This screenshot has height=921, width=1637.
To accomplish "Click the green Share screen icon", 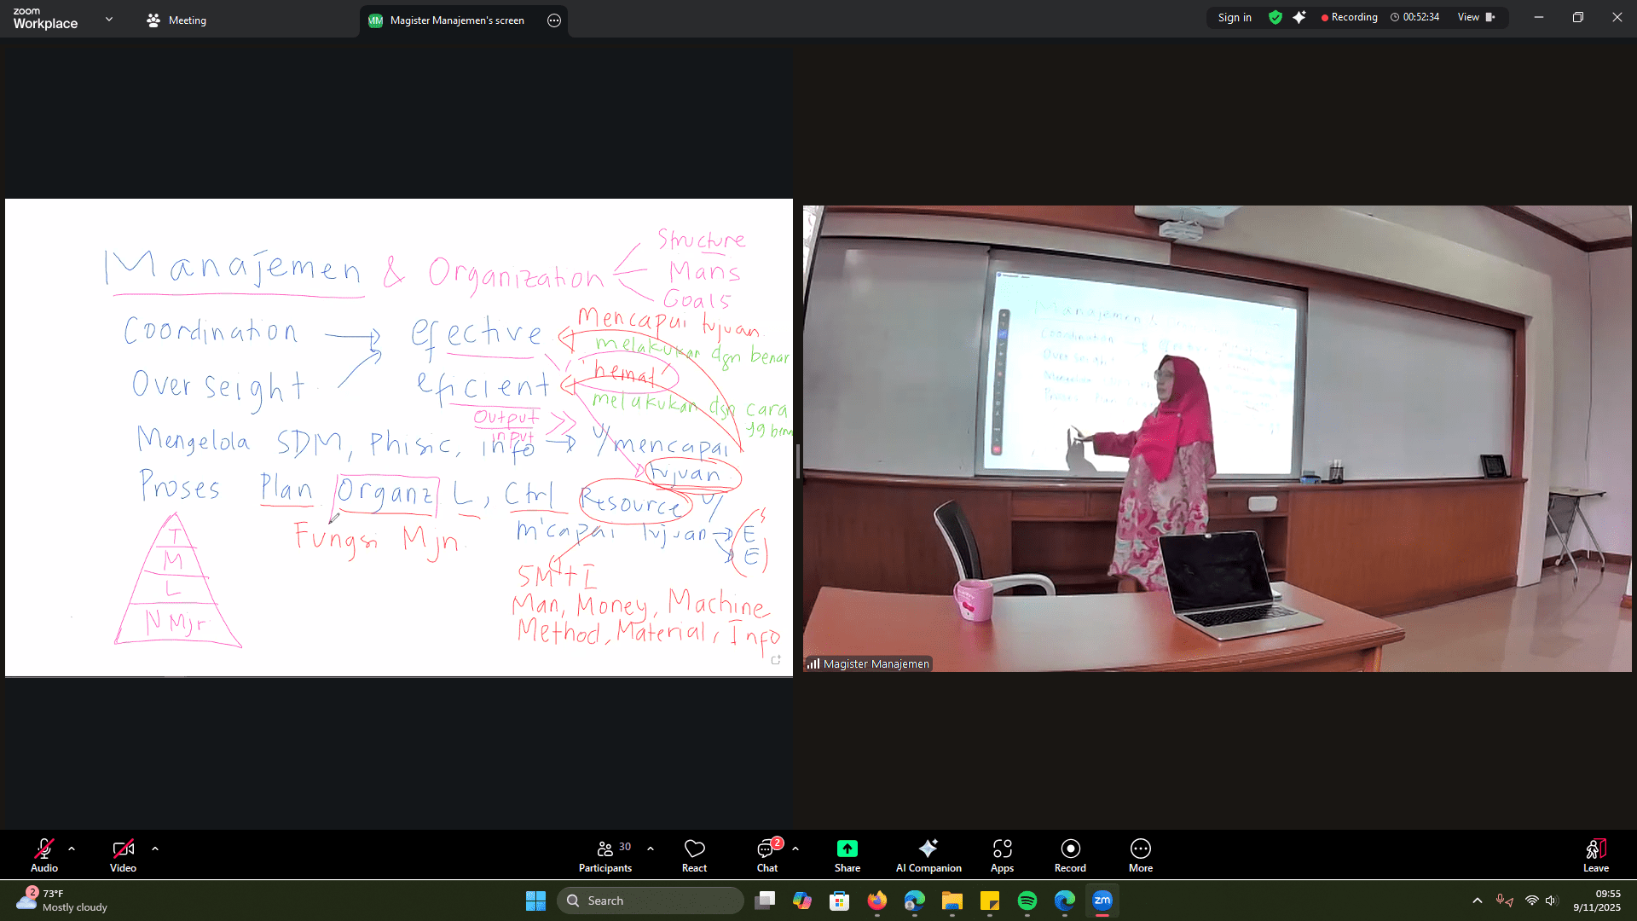I will pyautogui.click(x=847, y=849).
